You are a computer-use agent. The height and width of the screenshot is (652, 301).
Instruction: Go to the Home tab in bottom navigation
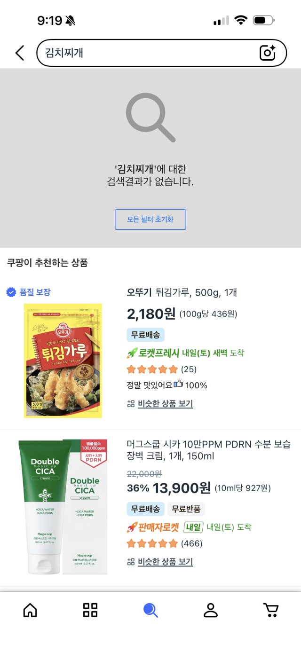[x=30, y=610]
